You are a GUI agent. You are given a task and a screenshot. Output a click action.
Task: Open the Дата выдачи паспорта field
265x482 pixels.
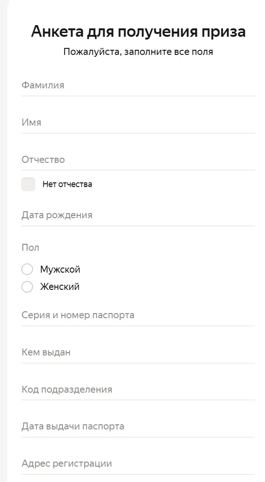[x=138, y=427]
